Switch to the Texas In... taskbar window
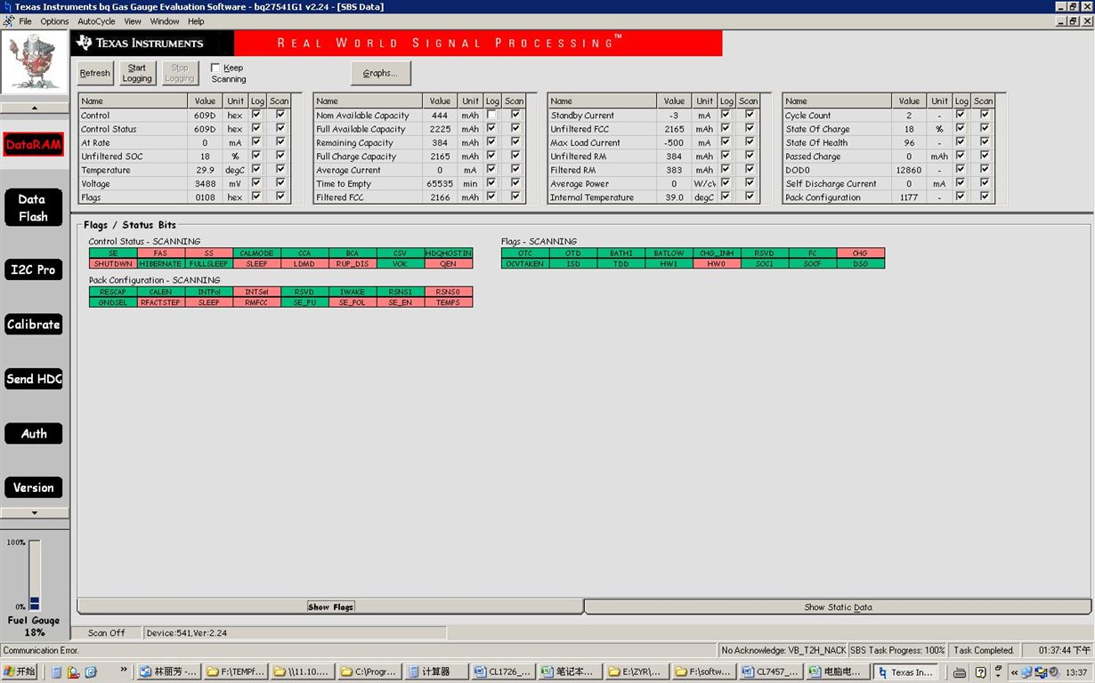The height and width of the screenshot is (683, 1095). pyautogui.click(x=905, y=672)
